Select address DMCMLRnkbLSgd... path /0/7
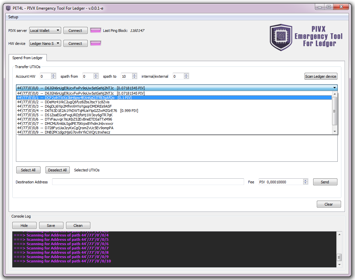The height and width of the screenshot is (280, 355). pos(174,123)
